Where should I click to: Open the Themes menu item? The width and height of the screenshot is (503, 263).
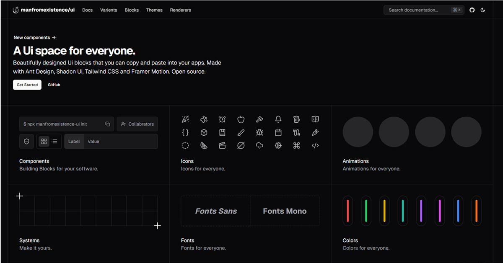(154, 10)
